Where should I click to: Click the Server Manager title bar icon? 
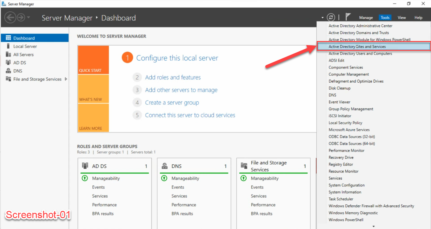click(x=4, y=4)
